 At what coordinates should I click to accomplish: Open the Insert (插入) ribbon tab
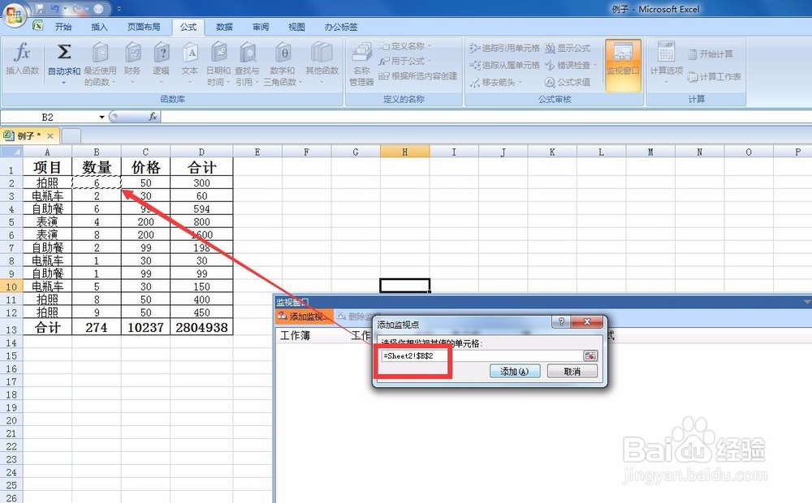tap(99, 27)
